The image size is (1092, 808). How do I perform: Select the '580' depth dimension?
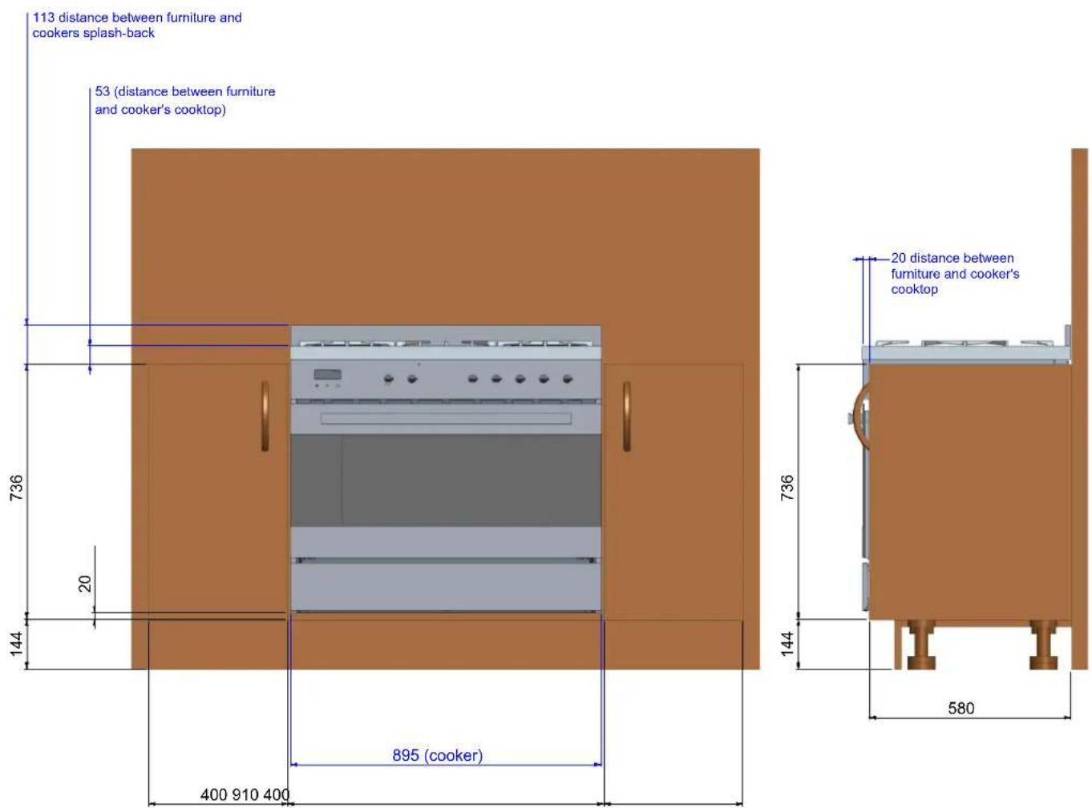961,708
